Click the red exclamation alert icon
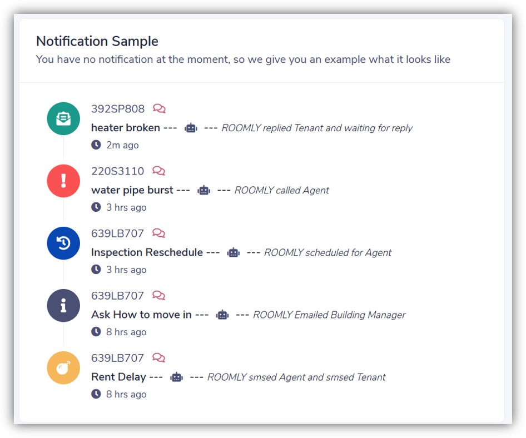The width and height of the screenshot is (526, 438). [x=63, y=181]
